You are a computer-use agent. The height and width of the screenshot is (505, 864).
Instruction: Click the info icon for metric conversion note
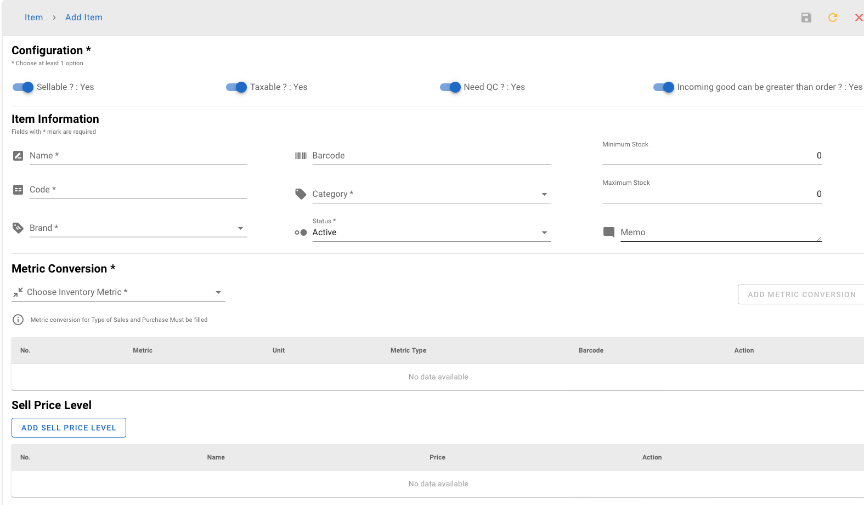coord(18,320)
